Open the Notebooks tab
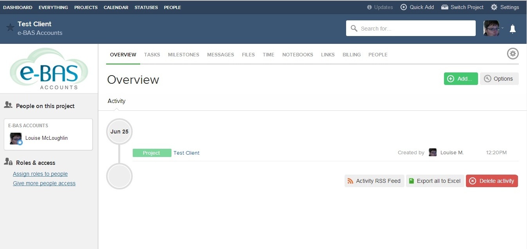 coord(298,55)
